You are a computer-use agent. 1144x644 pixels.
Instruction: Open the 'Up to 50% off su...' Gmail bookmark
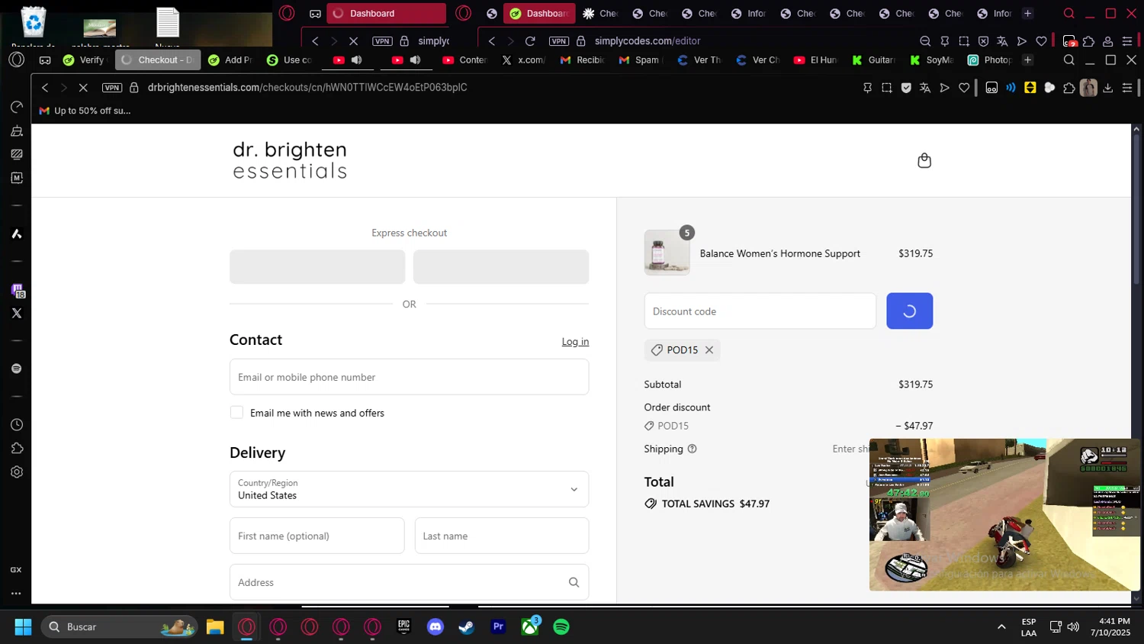85,111
